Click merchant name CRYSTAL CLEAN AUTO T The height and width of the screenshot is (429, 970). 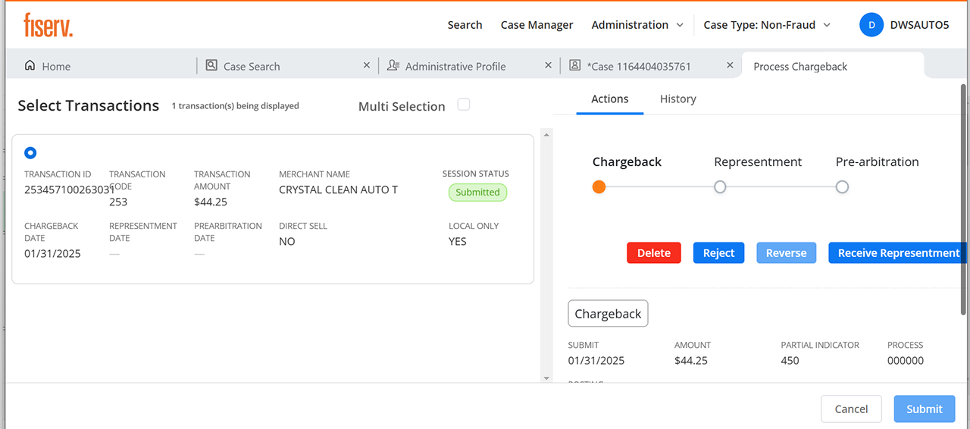tap(338, 189)
